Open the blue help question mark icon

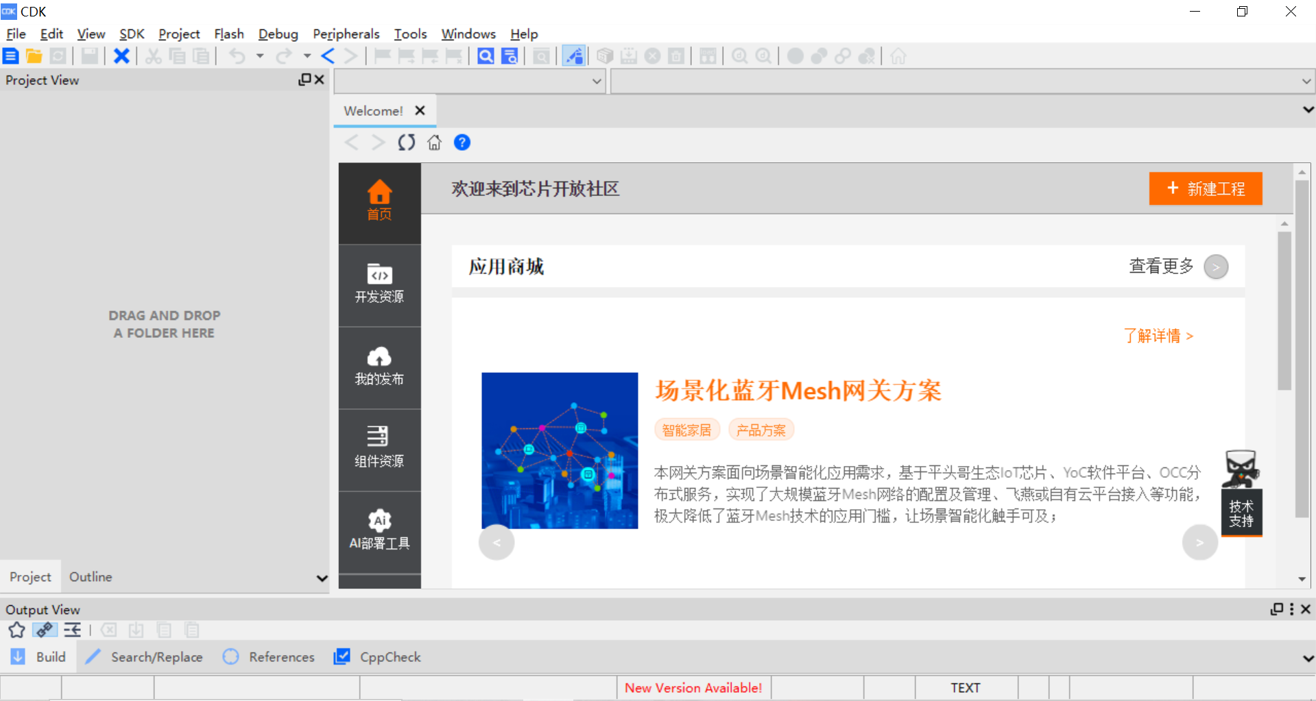pos(462,143)
